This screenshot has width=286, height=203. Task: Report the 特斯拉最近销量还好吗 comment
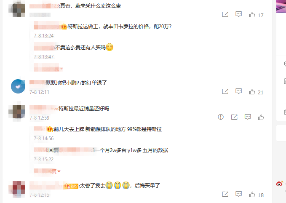221,117
